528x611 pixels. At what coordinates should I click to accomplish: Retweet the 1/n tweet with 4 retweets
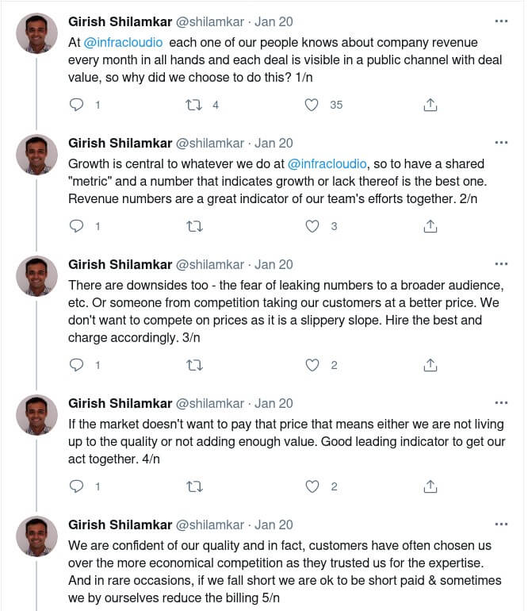pyautogui.click(x=193, y=105)
